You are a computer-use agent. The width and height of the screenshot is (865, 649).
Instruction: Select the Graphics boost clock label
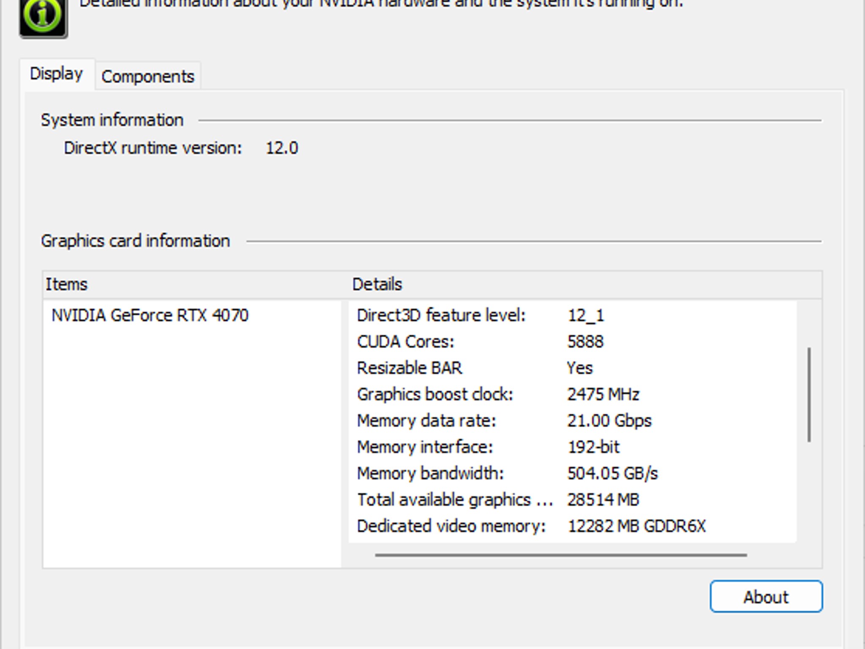[x=435, y=395]
